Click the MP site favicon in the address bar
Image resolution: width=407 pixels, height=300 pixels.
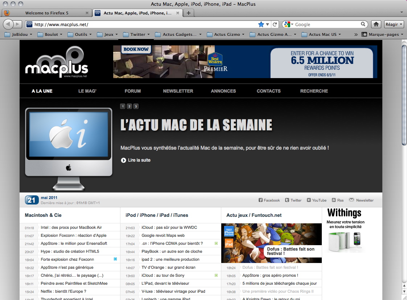[x=29, y=24]
